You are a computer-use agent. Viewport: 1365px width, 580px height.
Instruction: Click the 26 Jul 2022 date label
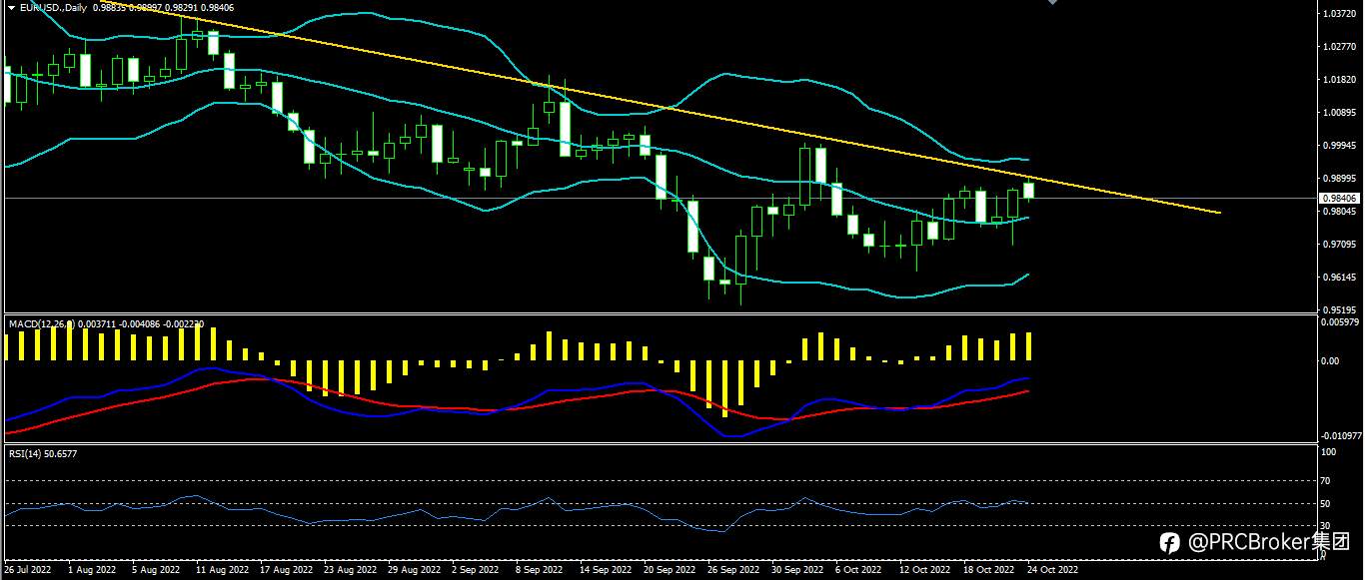click(26, 570)
